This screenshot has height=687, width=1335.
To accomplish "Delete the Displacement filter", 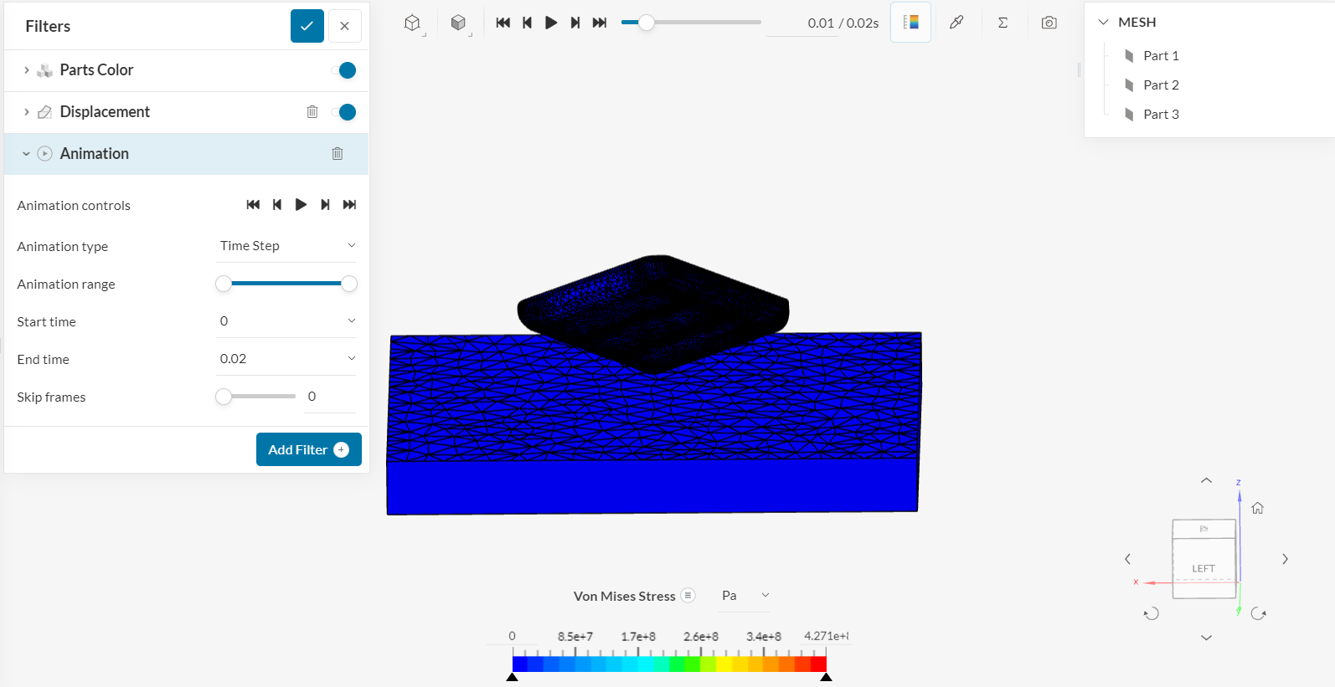I will coord(312,112).
